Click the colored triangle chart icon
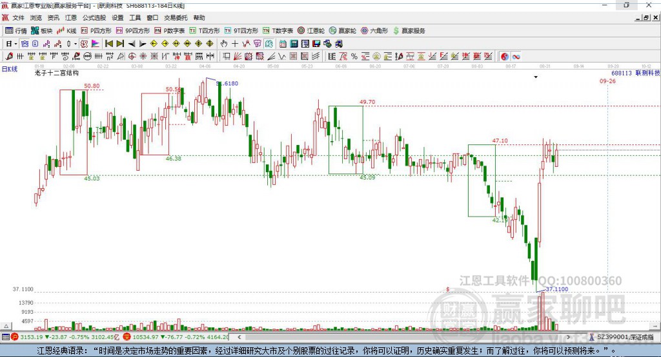 (96, 44)
